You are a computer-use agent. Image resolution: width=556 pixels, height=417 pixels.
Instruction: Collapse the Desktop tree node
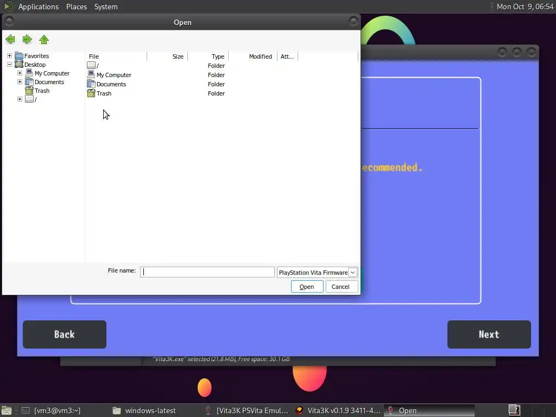(x=10, y=64)
